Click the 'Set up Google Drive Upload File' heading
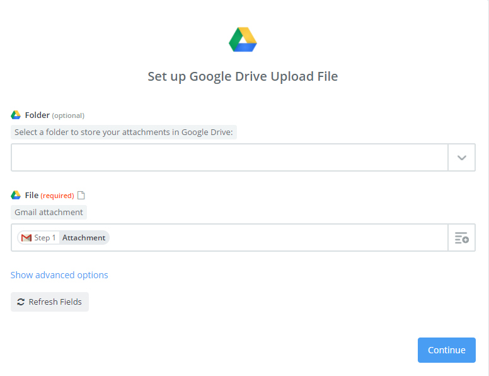The width and height of the screenshot is (489, 376). 243,76
